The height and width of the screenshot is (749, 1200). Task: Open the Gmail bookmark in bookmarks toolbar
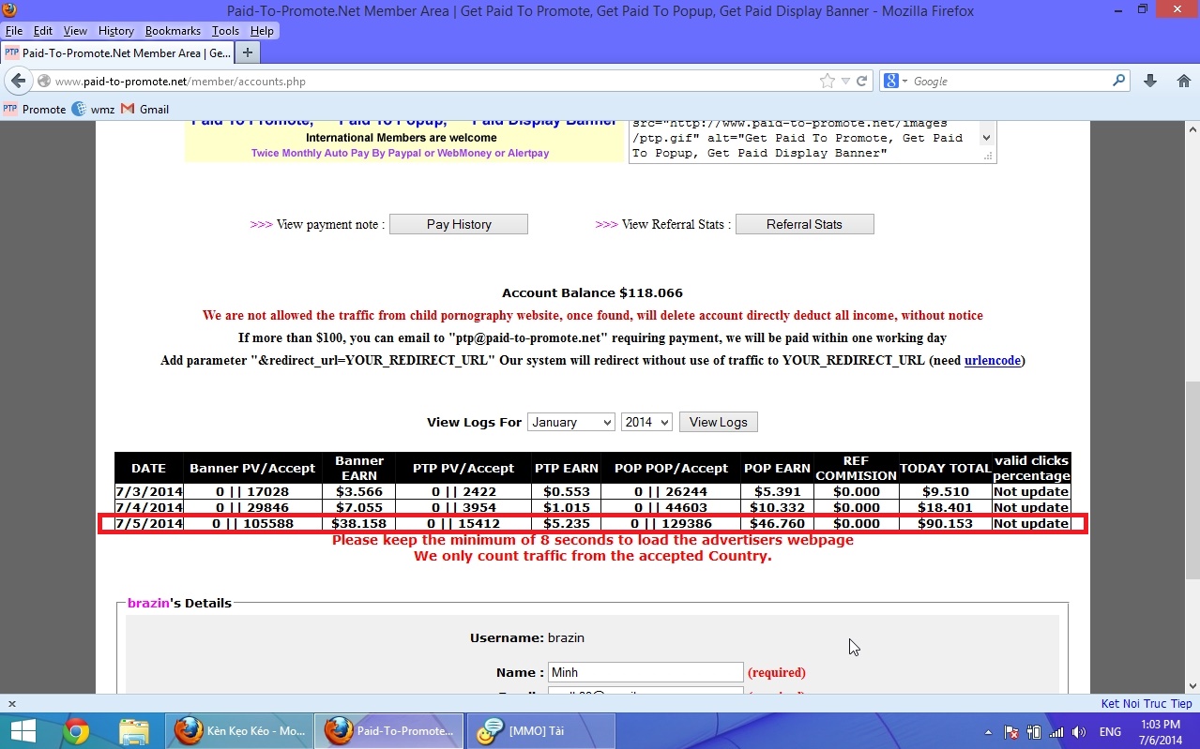click(145, 109)
